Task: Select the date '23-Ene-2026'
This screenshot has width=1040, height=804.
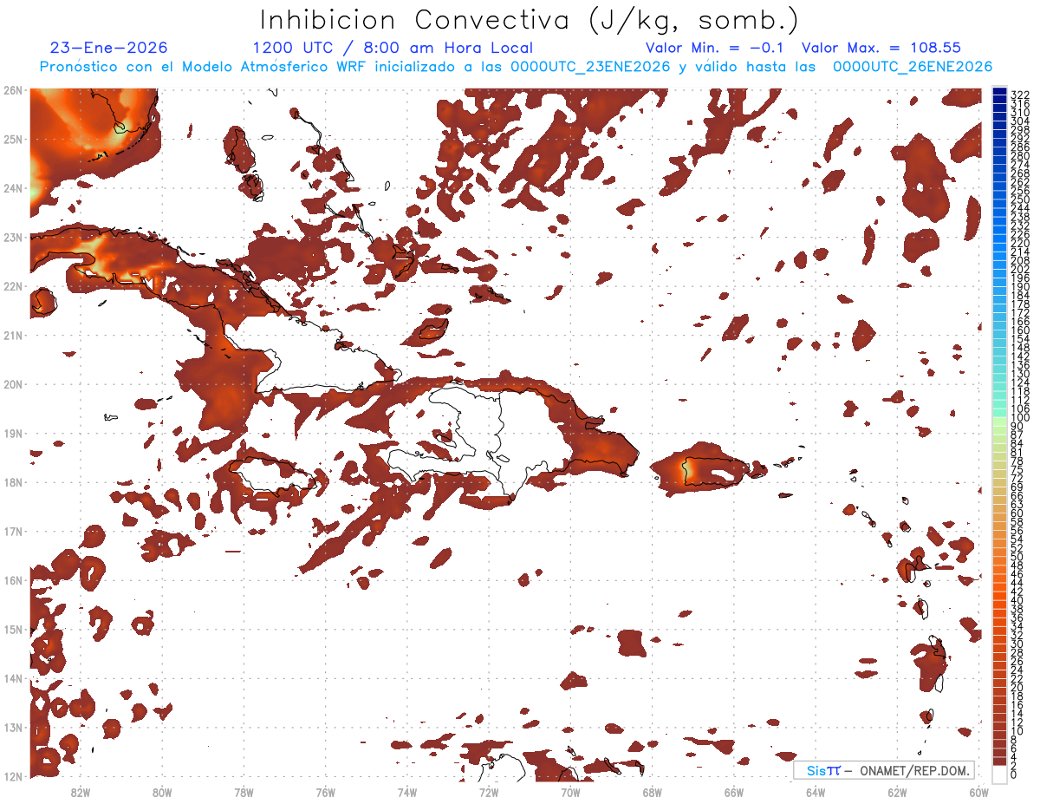Action: [109, 48]
